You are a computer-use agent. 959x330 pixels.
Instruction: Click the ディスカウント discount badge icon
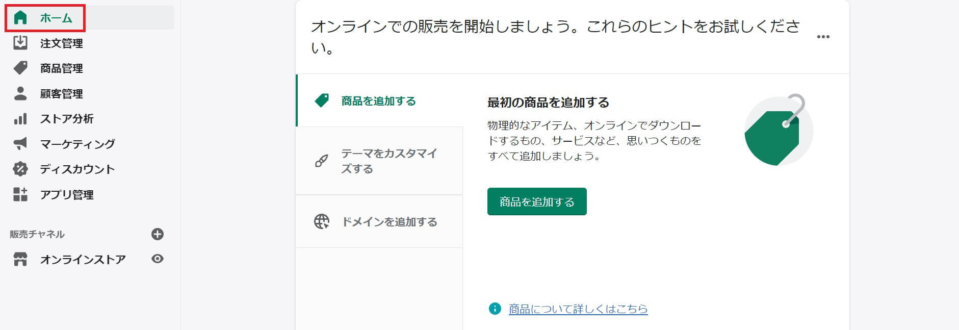(x=20, y=169)
